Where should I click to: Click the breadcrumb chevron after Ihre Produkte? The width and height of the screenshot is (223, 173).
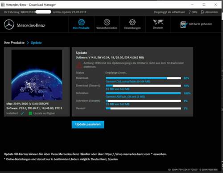28,43
